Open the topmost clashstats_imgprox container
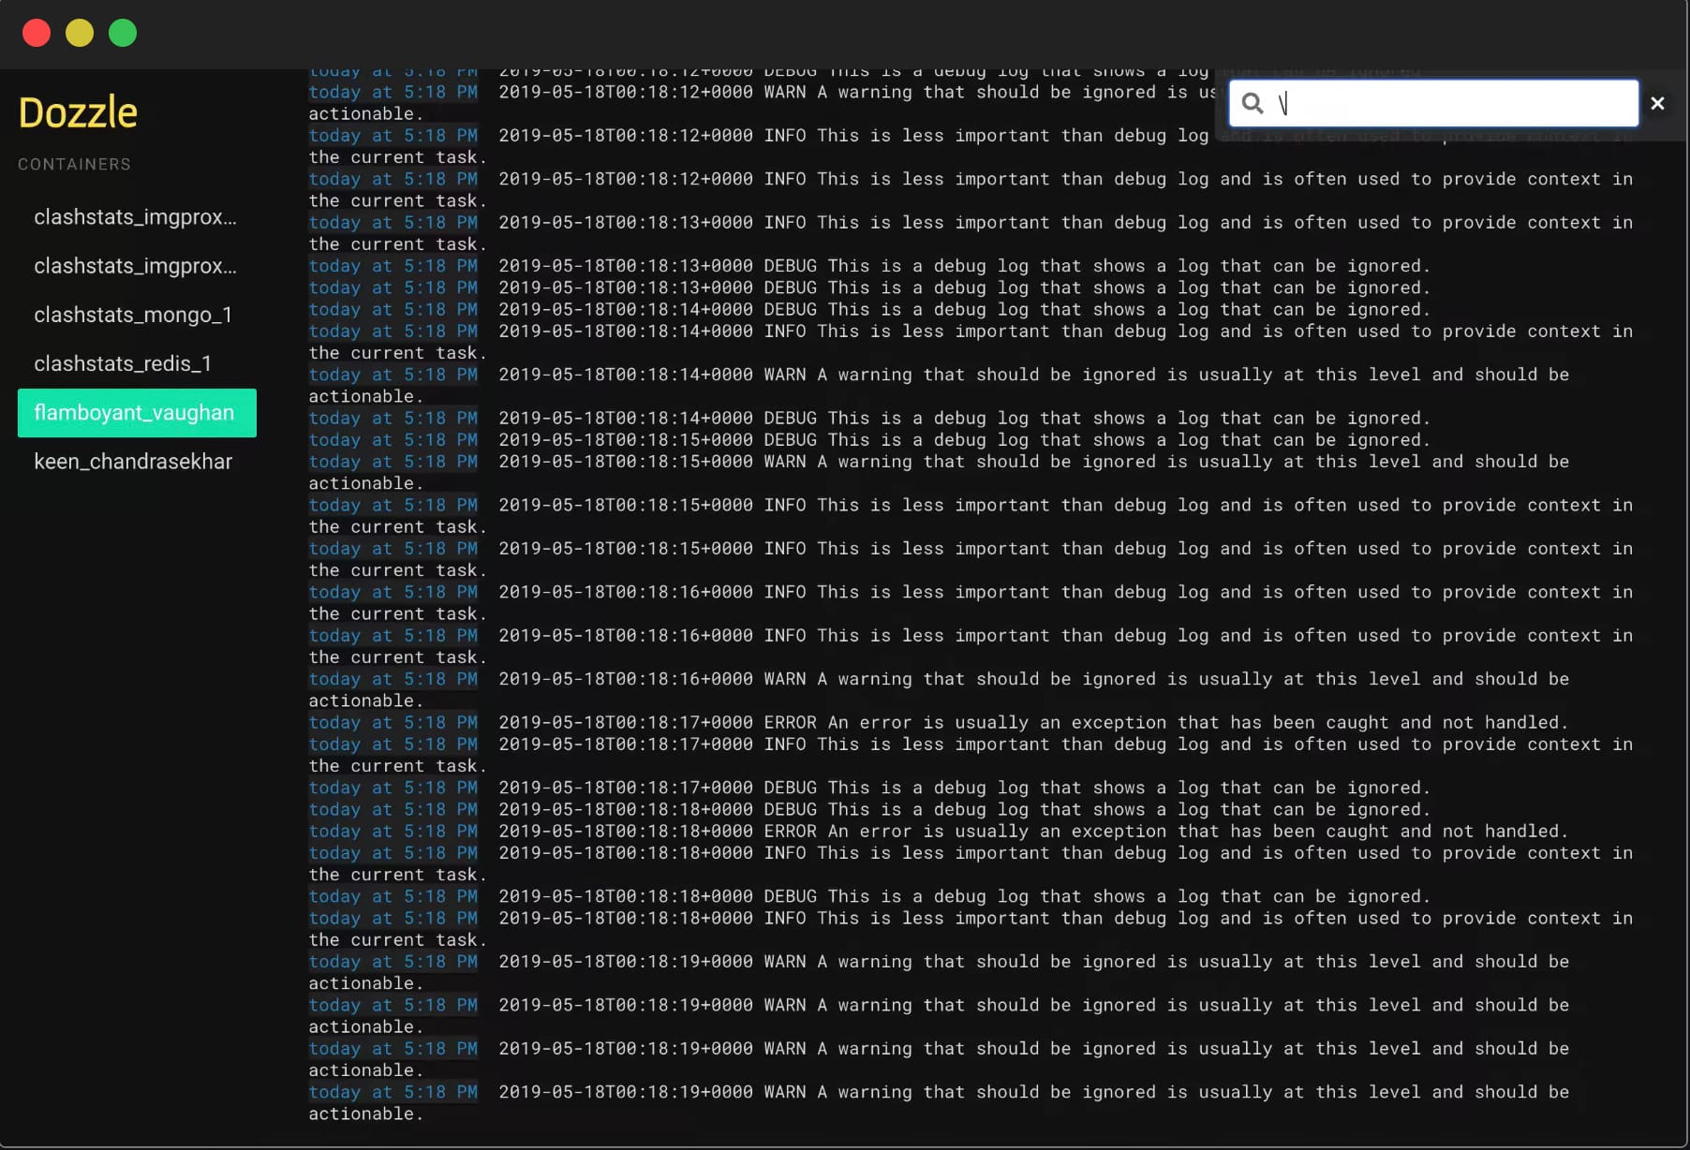The width and height of the screenshot is (1690, 1150). tap(136, 217)
